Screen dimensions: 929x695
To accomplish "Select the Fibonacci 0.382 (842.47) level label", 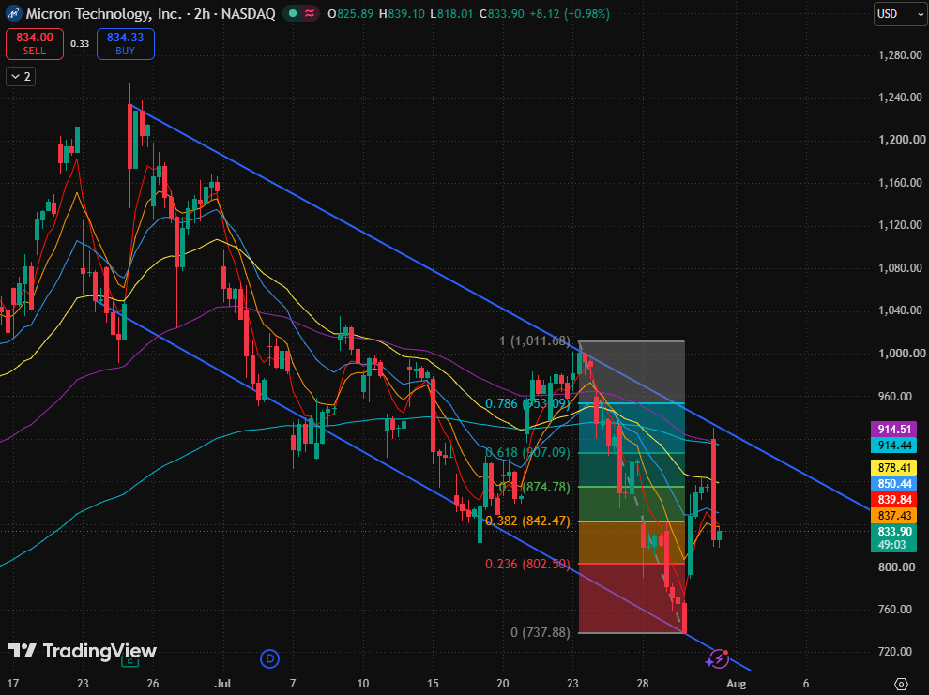I will pyautogui.click(x=528, y=521).
